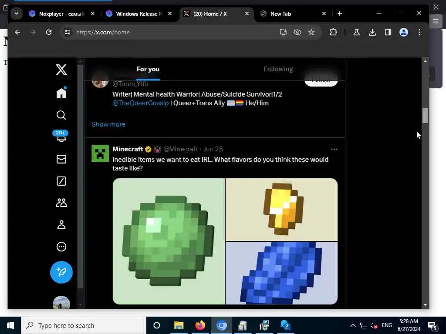Open Grok slash icon in sidebar

click(x=61, y=181)
